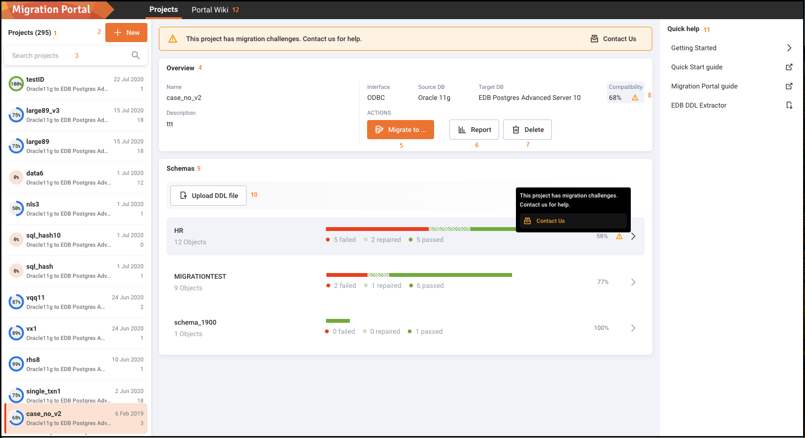Click the nls3 50% progress circle
The image size is (805, 438).
(x=16, y=208)
